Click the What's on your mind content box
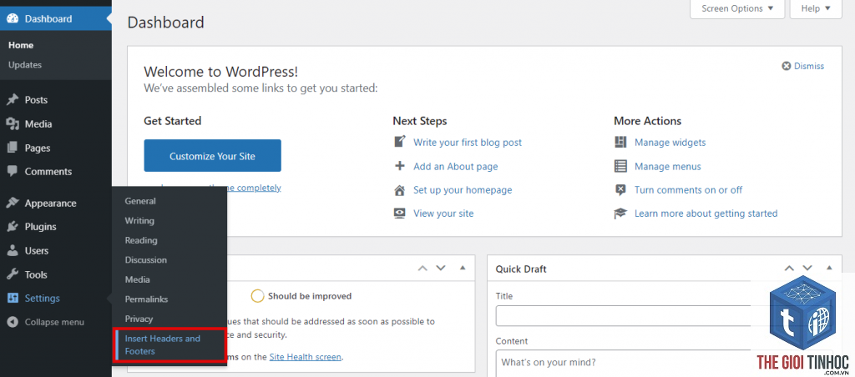Viewport: 855px width, 377px height. 664,362
